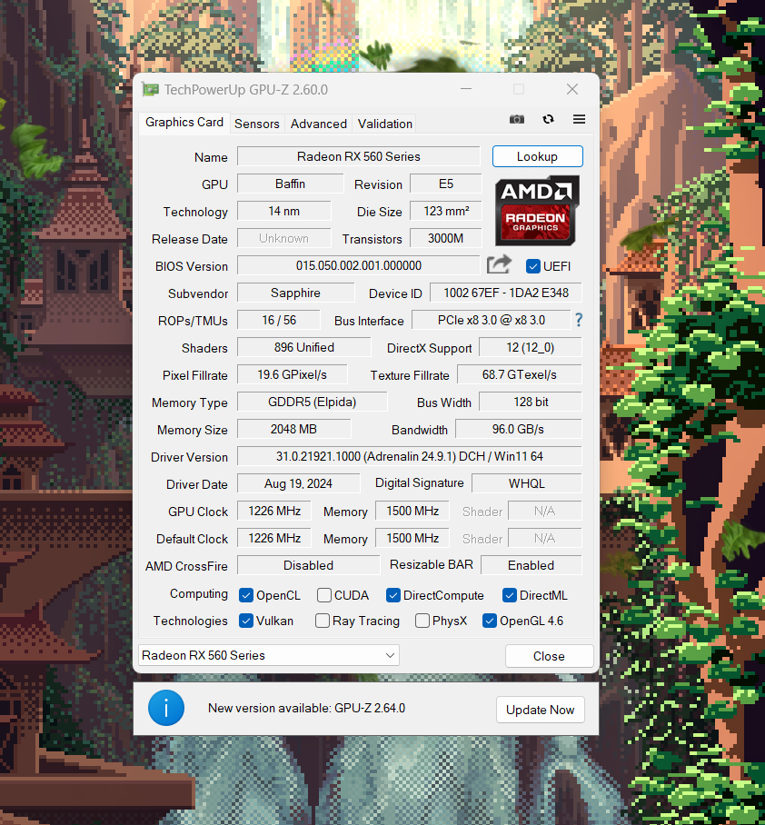The width and height of the screenshot is (765, 825).
Task: Click the Die Size 123 mm² value
Action: coord(445,211)
